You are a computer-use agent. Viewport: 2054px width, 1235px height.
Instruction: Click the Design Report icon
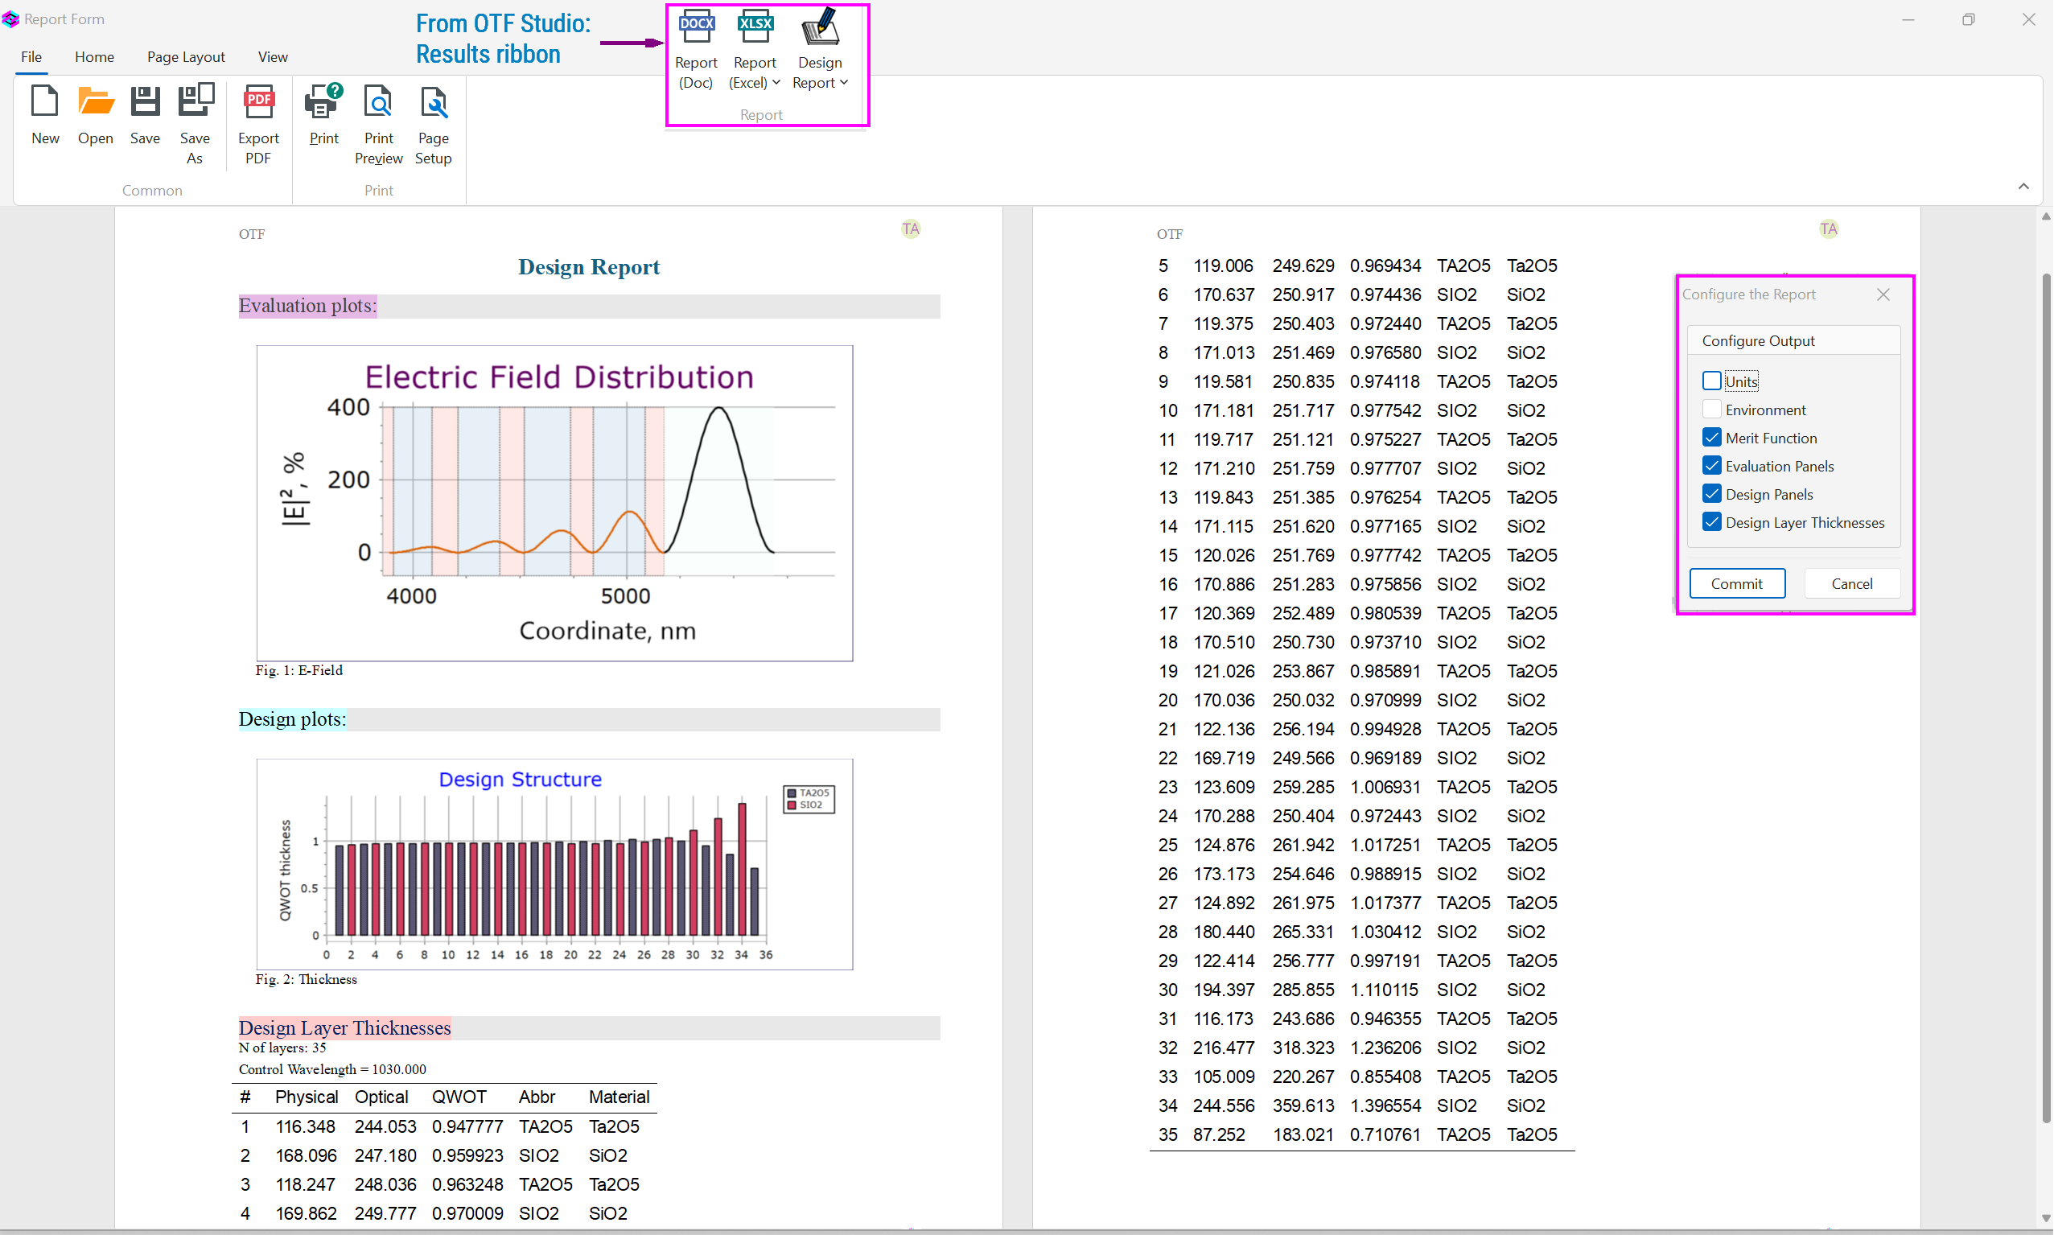(x=821, y=27)
